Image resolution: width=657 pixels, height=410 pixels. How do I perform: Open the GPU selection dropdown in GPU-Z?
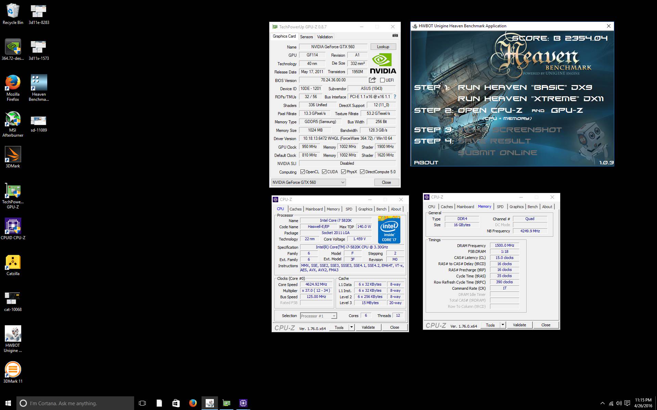click(308, 182)
